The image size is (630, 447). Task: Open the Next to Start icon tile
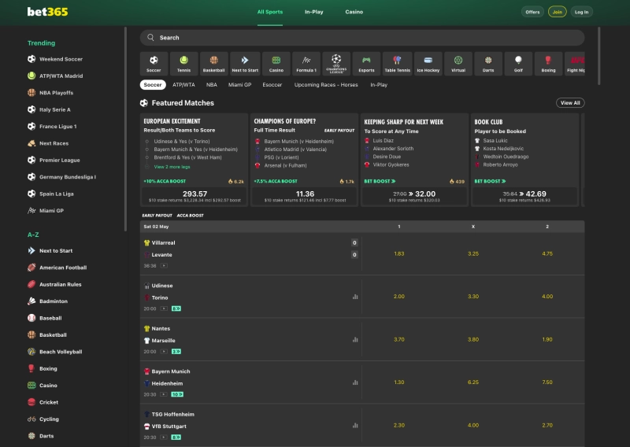245,64
